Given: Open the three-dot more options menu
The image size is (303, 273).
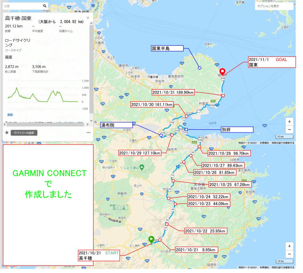Looking at the screenshot, I should [x=88, y=132].
